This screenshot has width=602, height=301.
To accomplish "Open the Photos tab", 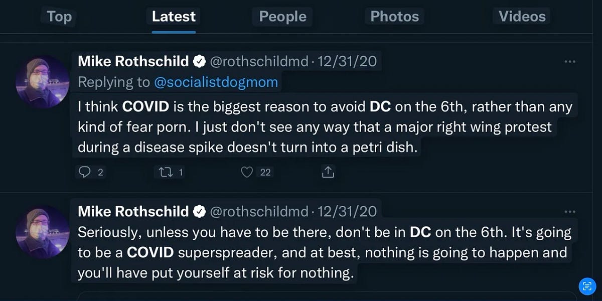I will pos(394,17).
